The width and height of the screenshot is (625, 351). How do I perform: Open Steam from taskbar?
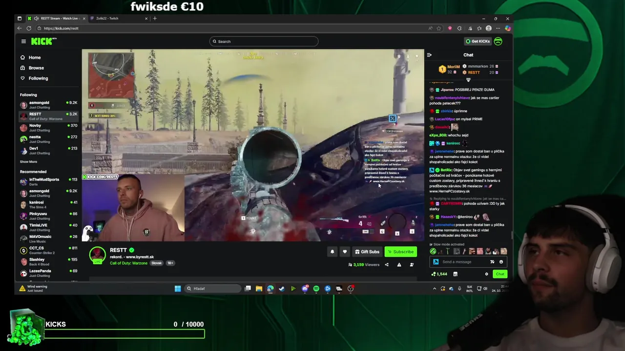pos(282,289)
